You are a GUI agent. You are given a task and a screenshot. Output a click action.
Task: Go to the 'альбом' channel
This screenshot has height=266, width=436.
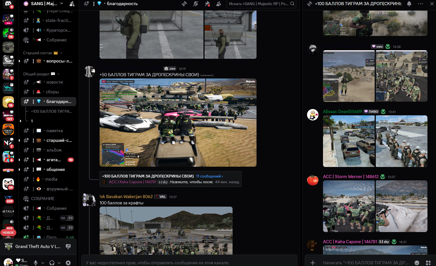pyautogui.click(x=49, y=150)
